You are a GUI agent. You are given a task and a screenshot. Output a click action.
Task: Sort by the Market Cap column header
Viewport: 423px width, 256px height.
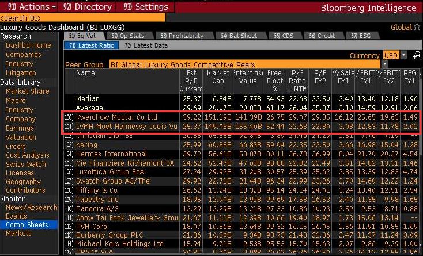click(218, 77)
